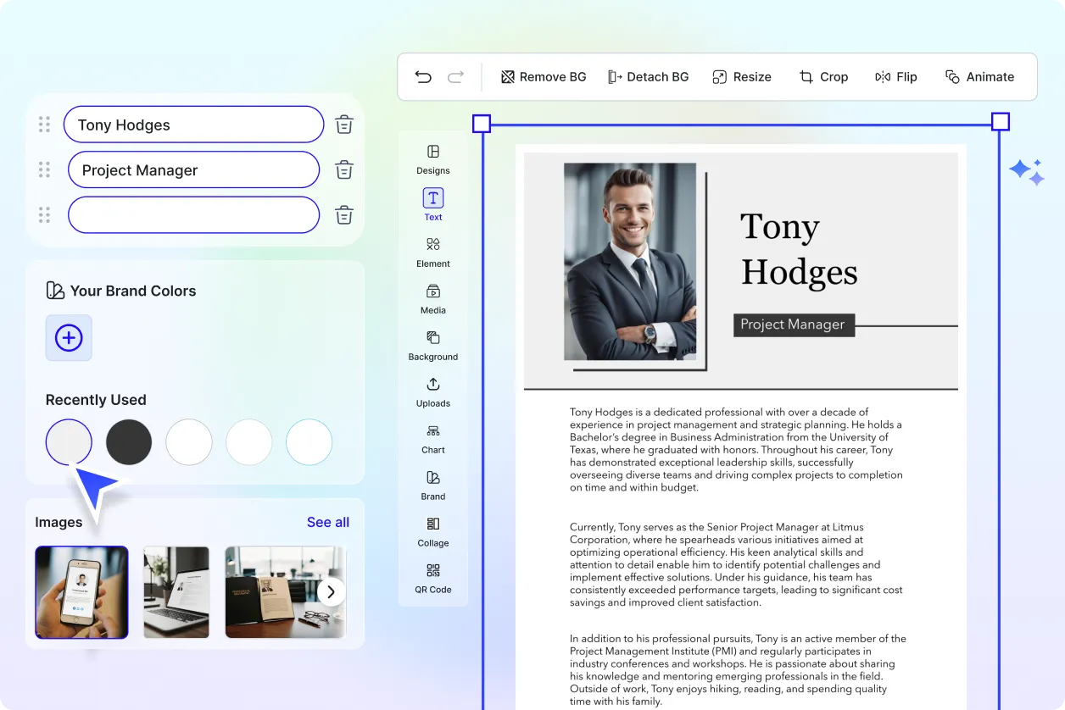1065x710 pixels.
Task: Click the Tony Hodges heading on canvas
Action: (799, 249)
